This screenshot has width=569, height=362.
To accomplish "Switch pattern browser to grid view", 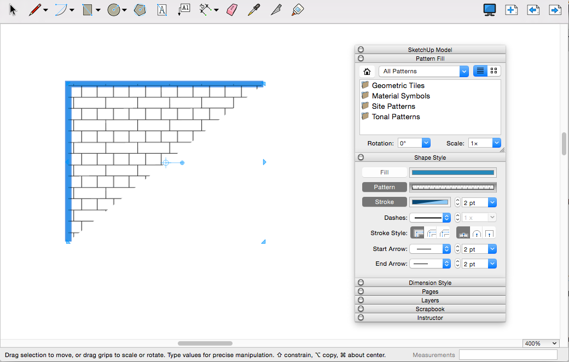I will pyautogui.click(x=493, y=71).
